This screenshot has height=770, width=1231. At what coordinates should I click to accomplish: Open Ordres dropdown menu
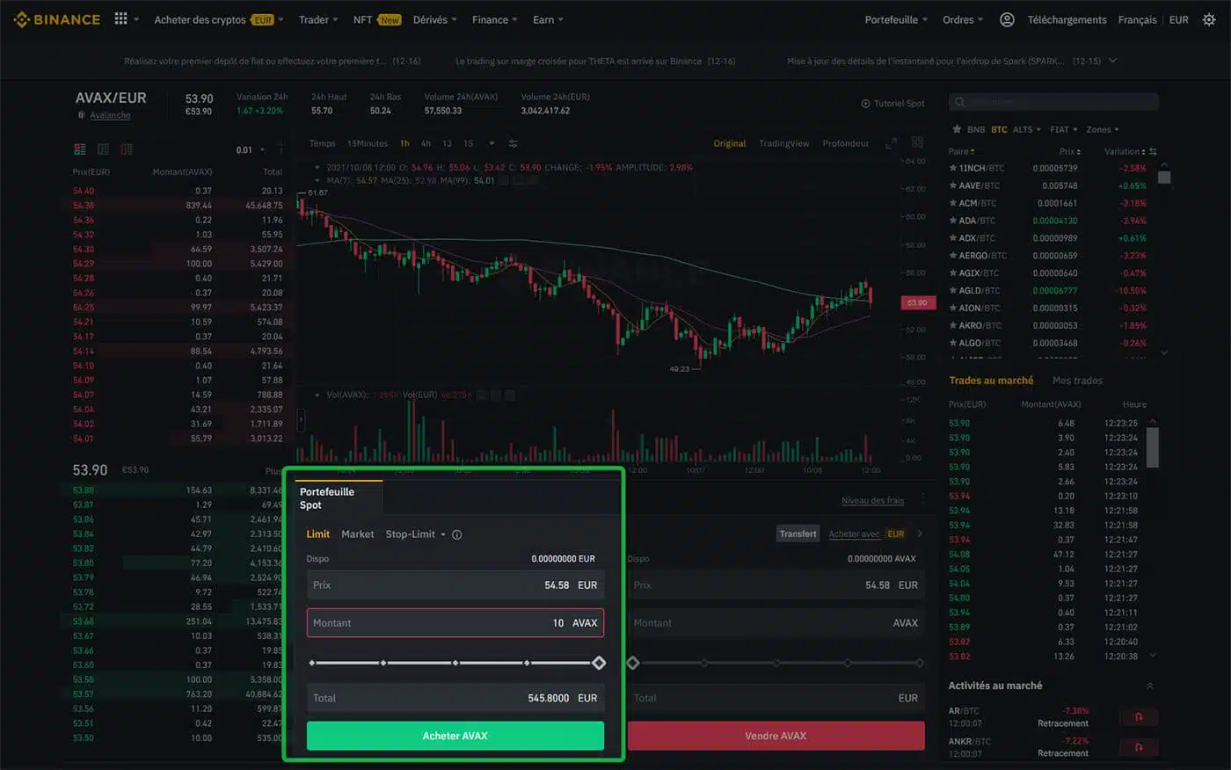(963, 19)
